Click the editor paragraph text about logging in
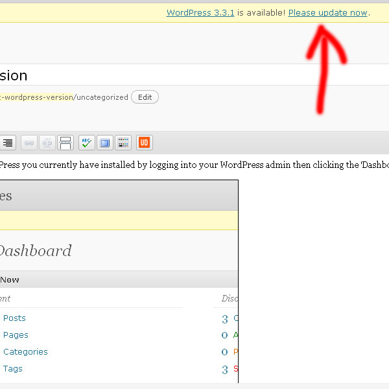The width and height of the screenshot is (389, 389). tap(194, 165)
